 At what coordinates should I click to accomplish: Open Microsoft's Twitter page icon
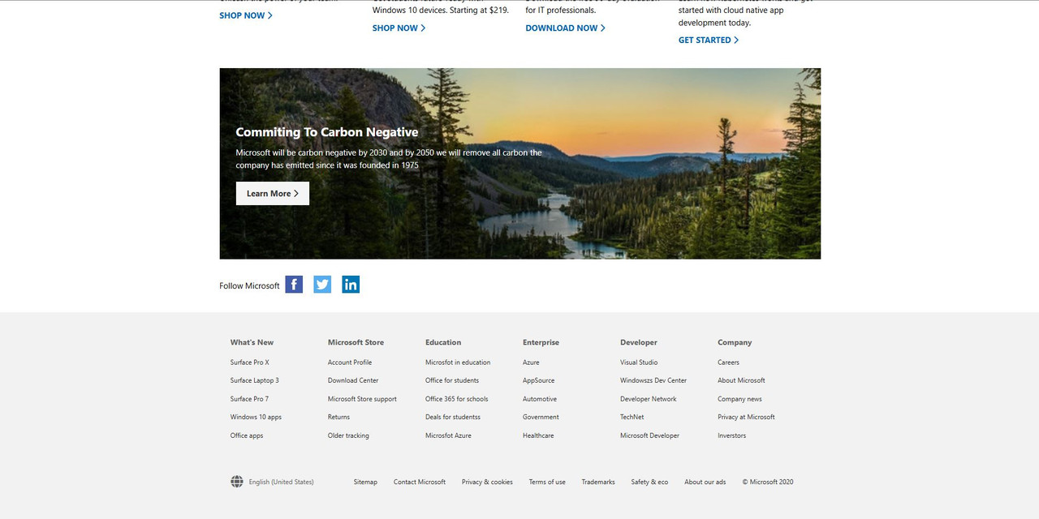coord(322,285)
